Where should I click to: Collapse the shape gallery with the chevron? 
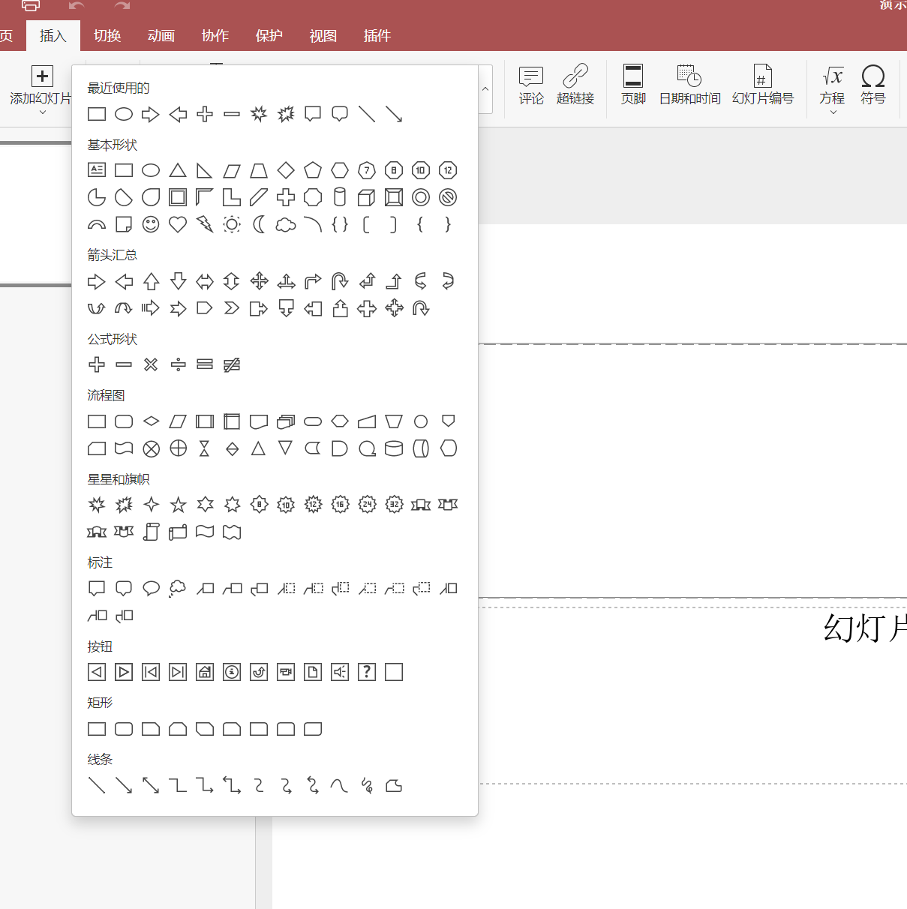coord(485,88)
